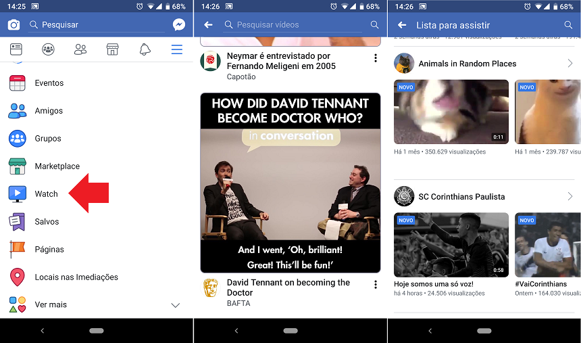581x343 pixels.
Task: Click the Amigos people icon
Action: [x=17, y=111]
